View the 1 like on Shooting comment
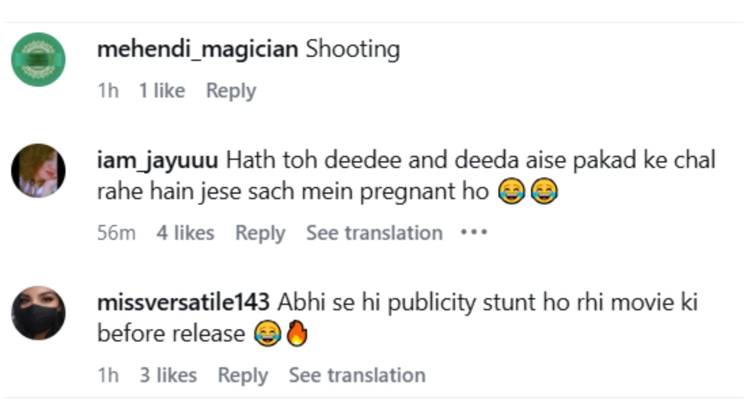 [162, 91]
